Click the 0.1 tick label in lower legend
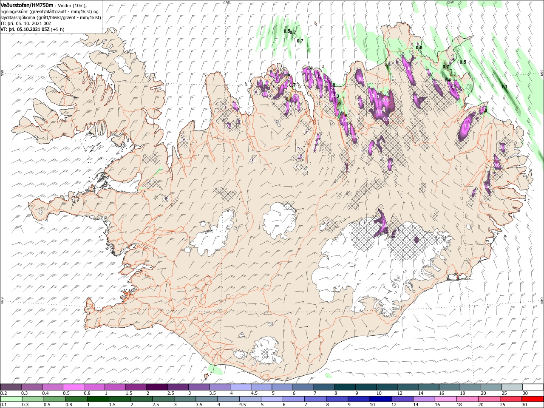This screenshot has height=408, width=544. (4, 405)
